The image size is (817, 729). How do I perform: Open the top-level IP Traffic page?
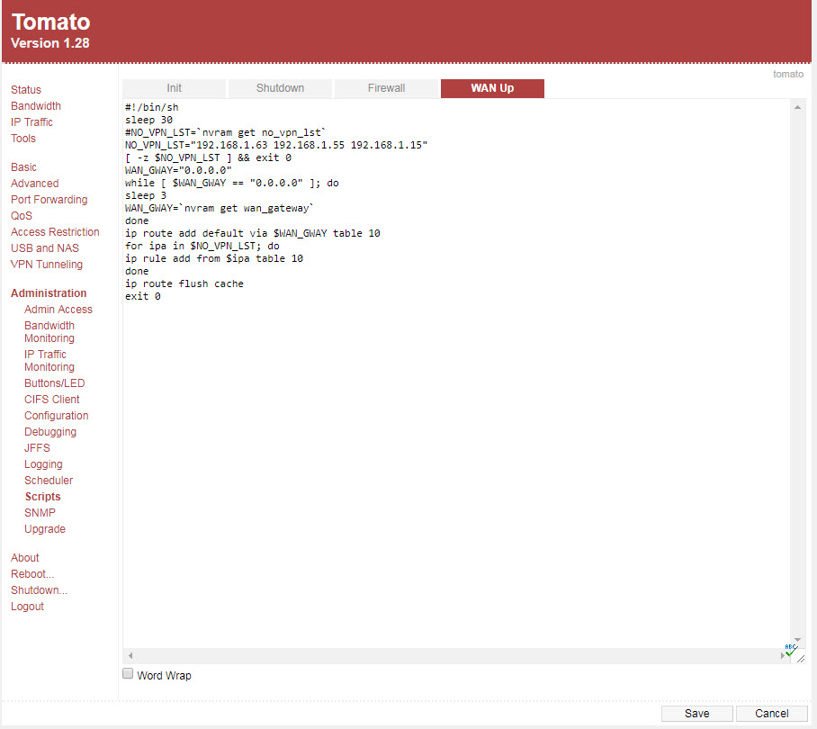click(x=31, y=121)
